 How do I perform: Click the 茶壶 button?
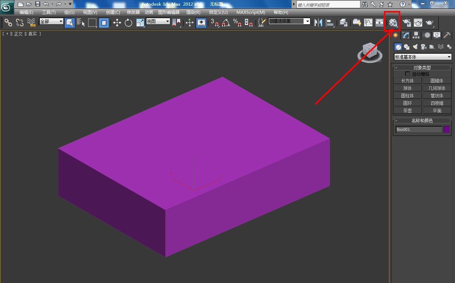pyautogui.click(x=407, y=111)
